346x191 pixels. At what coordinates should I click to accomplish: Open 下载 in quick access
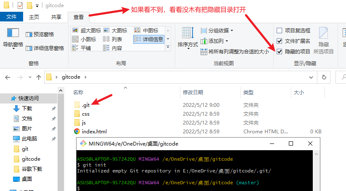tap(27, 109)
